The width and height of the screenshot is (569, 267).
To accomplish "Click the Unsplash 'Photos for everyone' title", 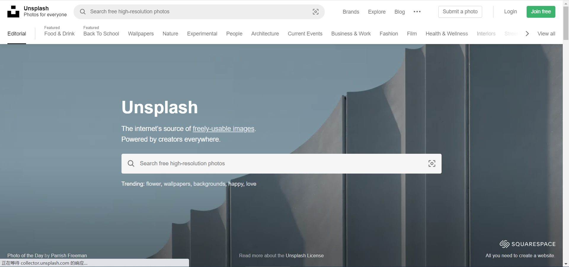I will tap(45, 12).
